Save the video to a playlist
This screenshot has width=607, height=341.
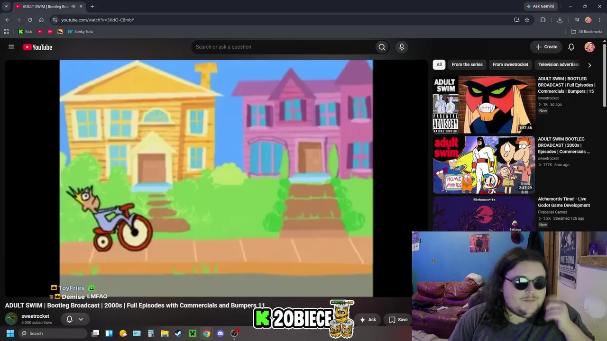(398, 320)
